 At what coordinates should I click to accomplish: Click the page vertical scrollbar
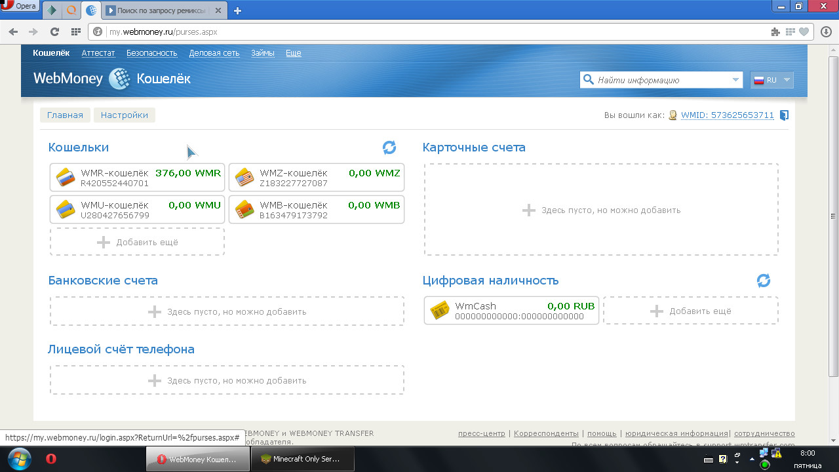click(834, 216)
